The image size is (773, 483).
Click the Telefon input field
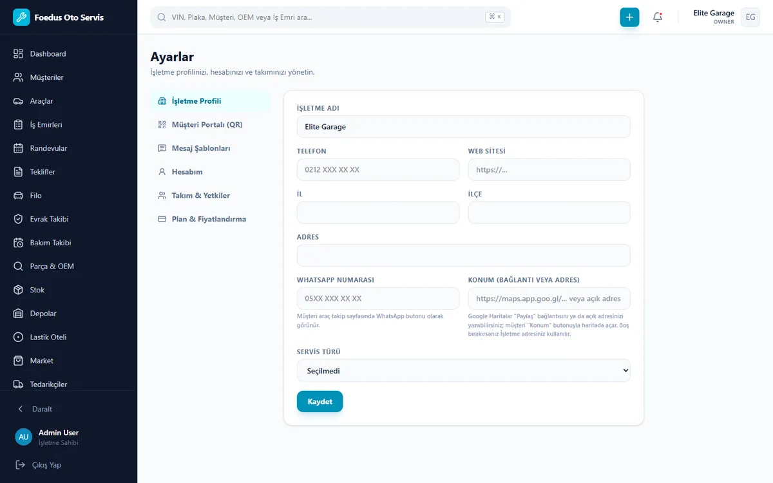pos(378,170)
